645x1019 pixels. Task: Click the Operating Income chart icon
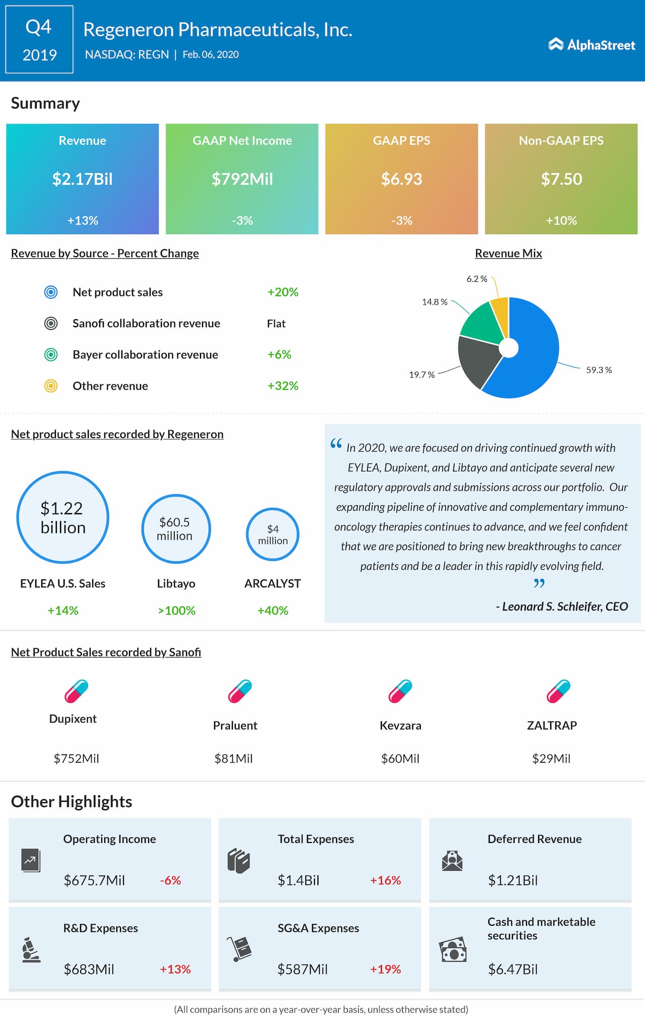point(31,861)
